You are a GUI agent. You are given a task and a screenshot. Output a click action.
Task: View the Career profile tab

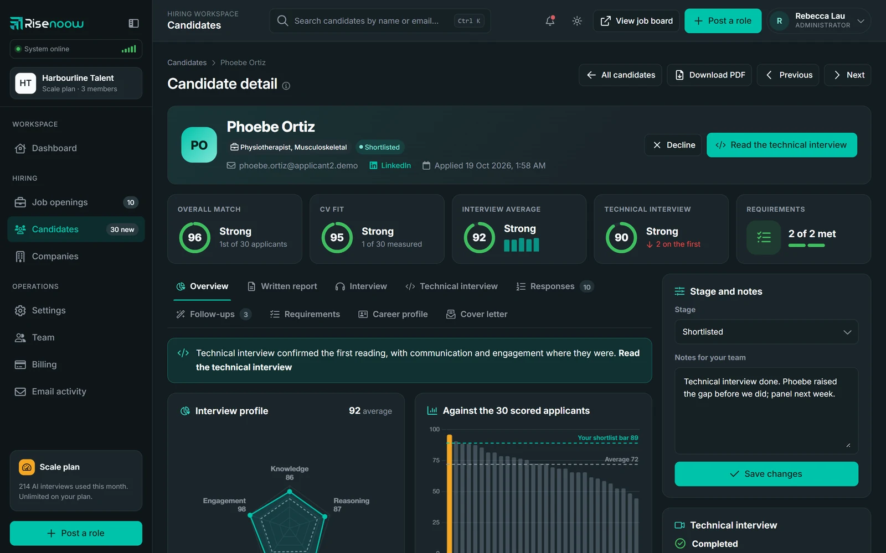tap(393, 315)
